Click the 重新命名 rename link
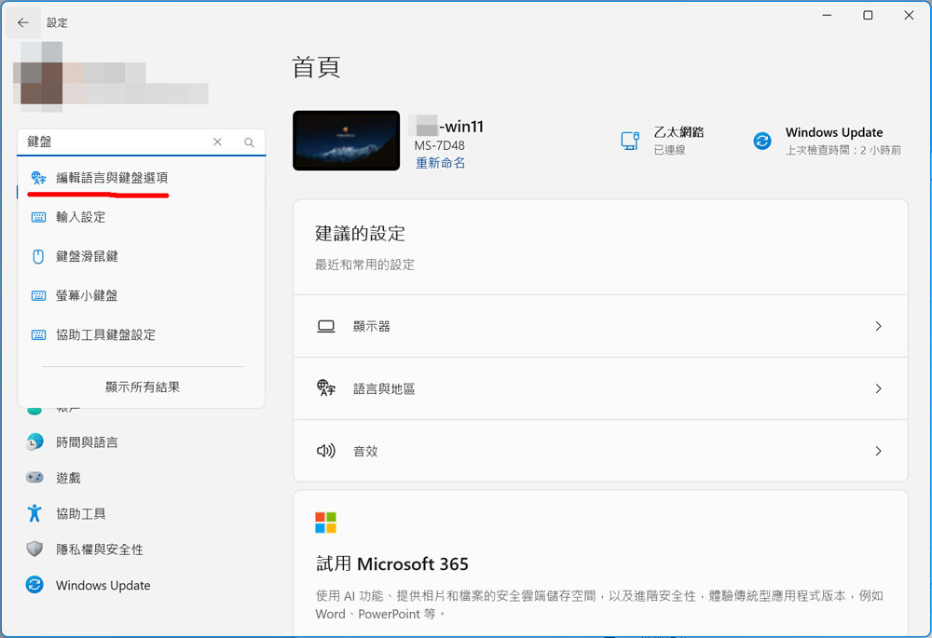This screenshot has width=932, height=638. [441, 163]
